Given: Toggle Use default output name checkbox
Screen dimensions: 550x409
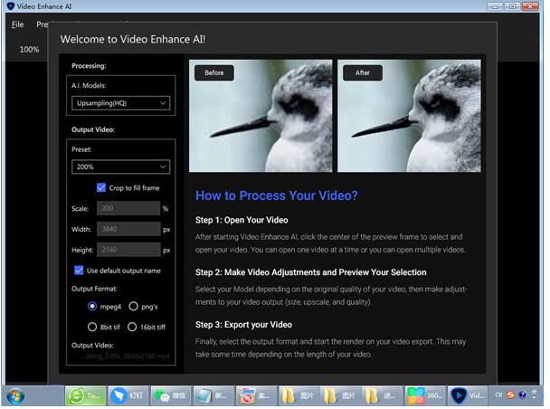Looking at the screenshot, I should click(x=79, y=271).
